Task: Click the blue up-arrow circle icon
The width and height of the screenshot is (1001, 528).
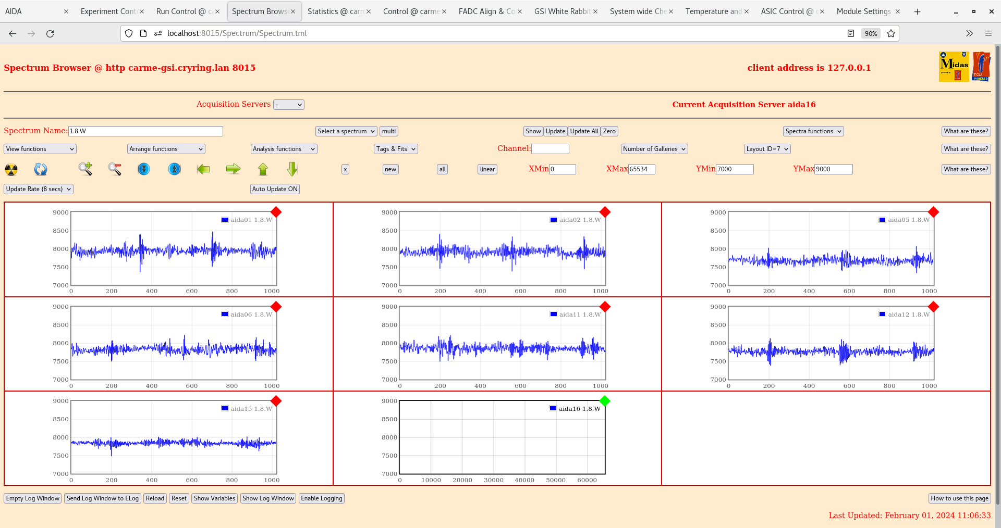Action: [174, 169]
